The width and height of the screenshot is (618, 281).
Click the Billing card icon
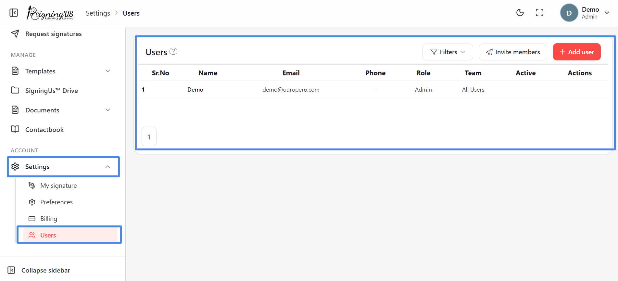pos(32,219)
